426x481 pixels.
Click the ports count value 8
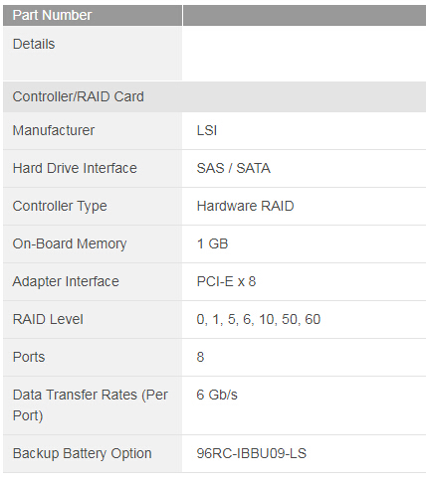[x=200, y=357]
